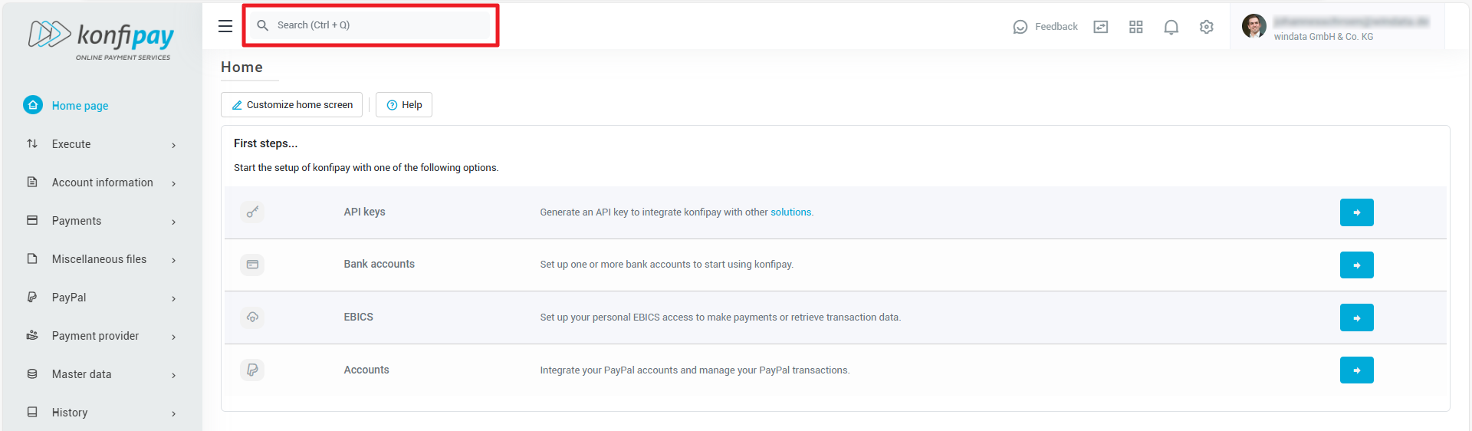Click the konfipay logo
The width and height of the screenshot is (1472, 431).
click(x=101, y=38)
